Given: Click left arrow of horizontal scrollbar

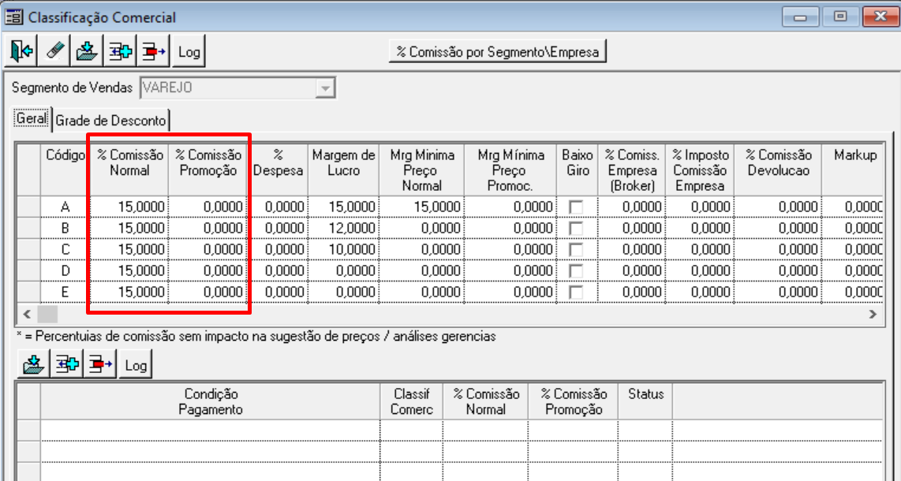Looking at the screenshot, I should click(26, 314).
